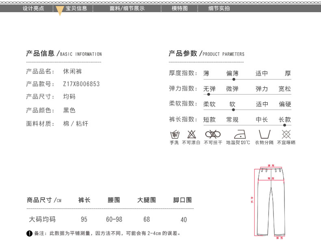Click the elasticity (弹力指数) slider dot
321x241 pixels.
(x=208, y=95)
